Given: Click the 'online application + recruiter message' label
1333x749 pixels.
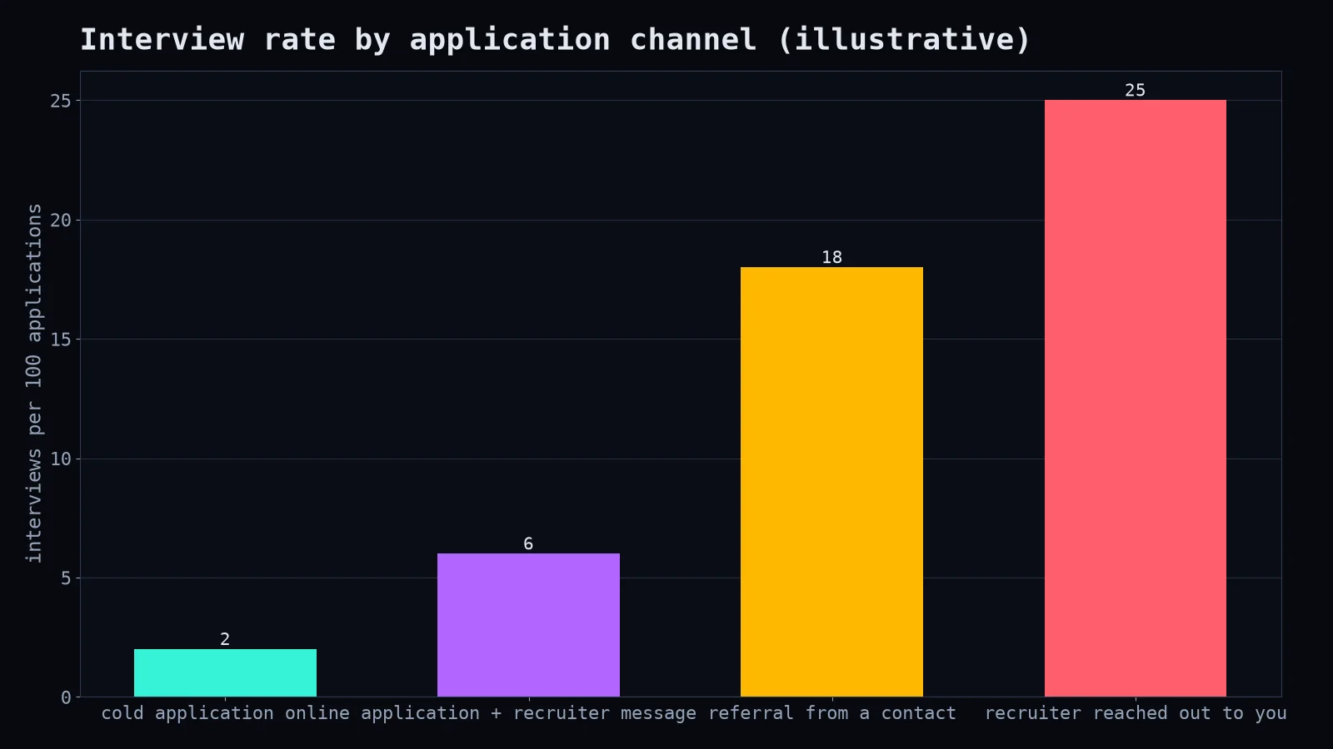Looking at the screenshot, I should coord(491,713).
